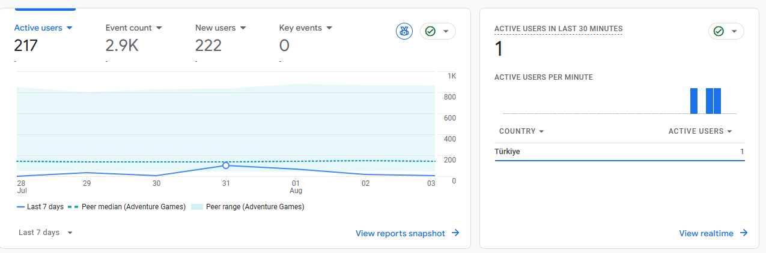Image resolution: width=766 pixels, height=253 pixels.
Task: Click the arrow icon next to View realtime
Action: [x=744, y=233]
